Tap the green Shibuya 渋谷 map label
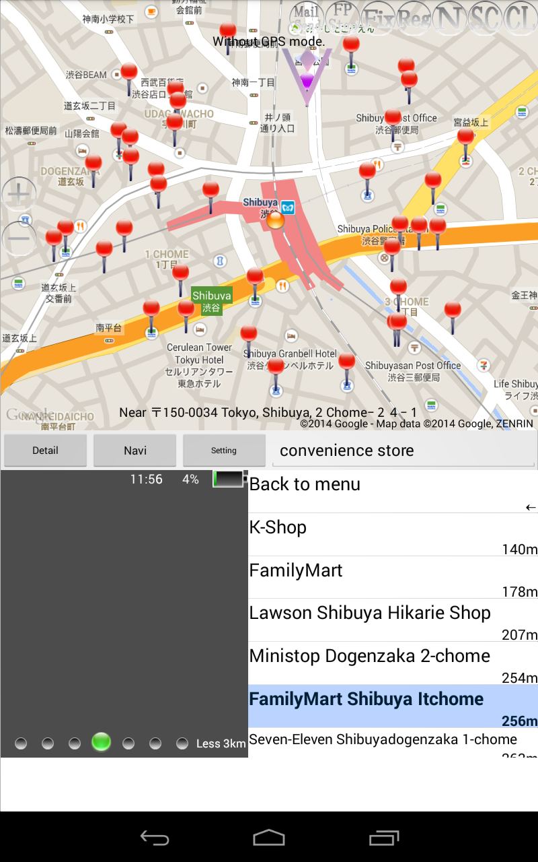This screenshot has width=538, height=862. click(211, 302)
